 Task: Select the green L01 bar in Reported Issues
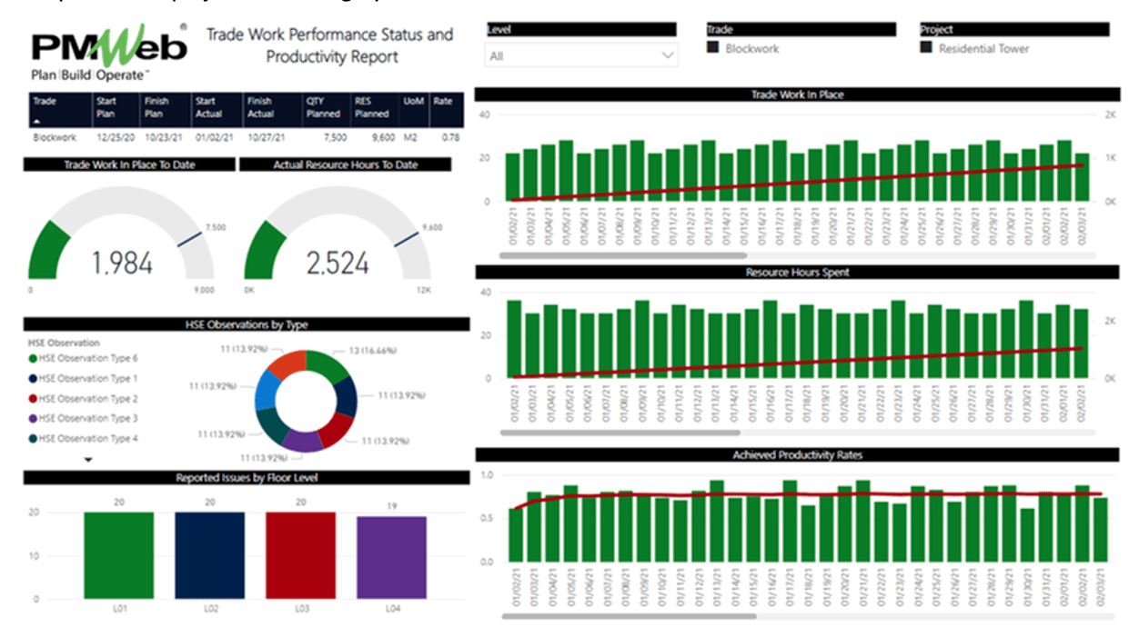(x=119, y=555)
